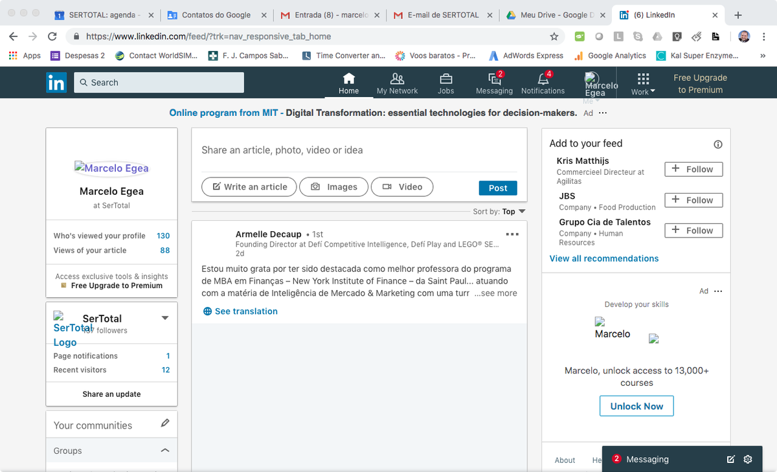Reload the page
This screenshot has height=472, width=777.
(52, 37)
